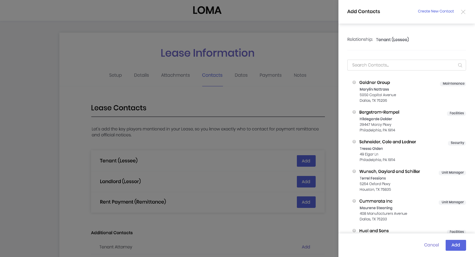Switch to the Dates tab
Image resolution: width=475 pixels, height=257 pixels.
point(241,75)
